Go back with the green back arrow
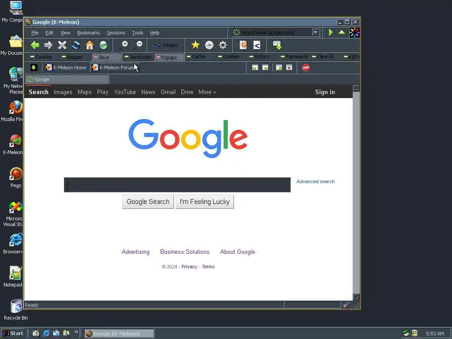Screen dimensions: 452x339 (35, 45)
